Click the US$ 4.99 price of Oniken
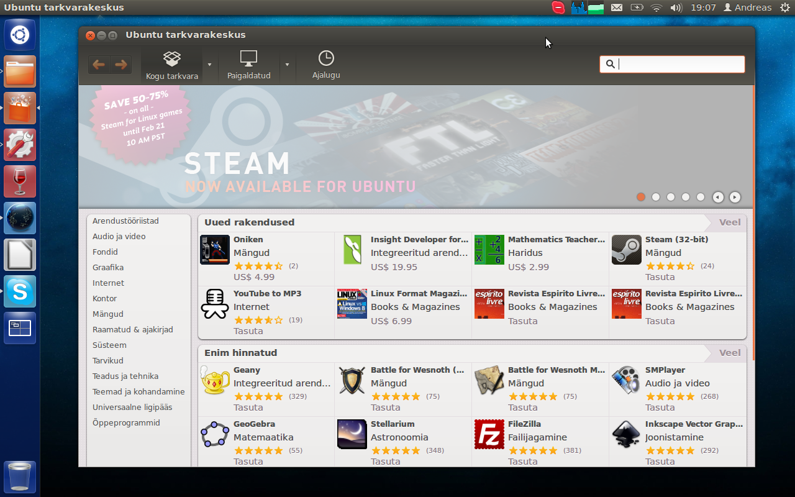The image size is (795, 497). (254, 277)
